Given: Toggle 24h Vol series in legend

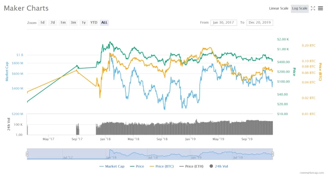Looking at the screenshot, I should click(x=219, y=166).
